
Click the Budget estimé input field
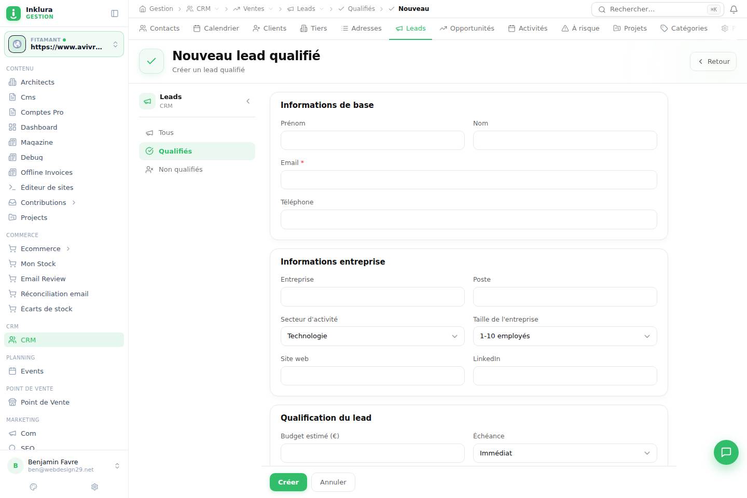coord(372,453)
